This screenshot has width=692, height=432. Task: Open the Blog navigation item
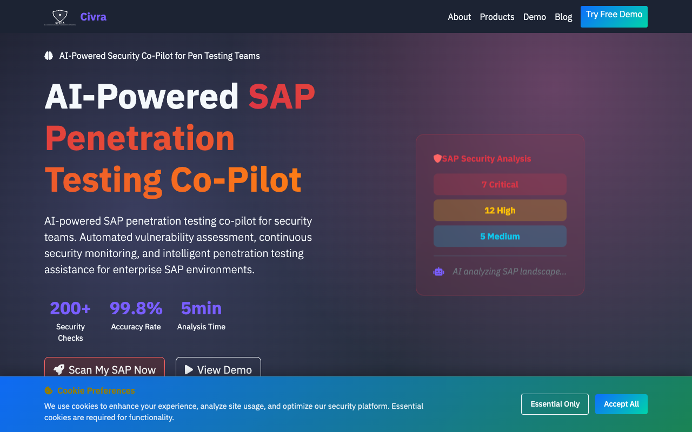tap(563, 17)
